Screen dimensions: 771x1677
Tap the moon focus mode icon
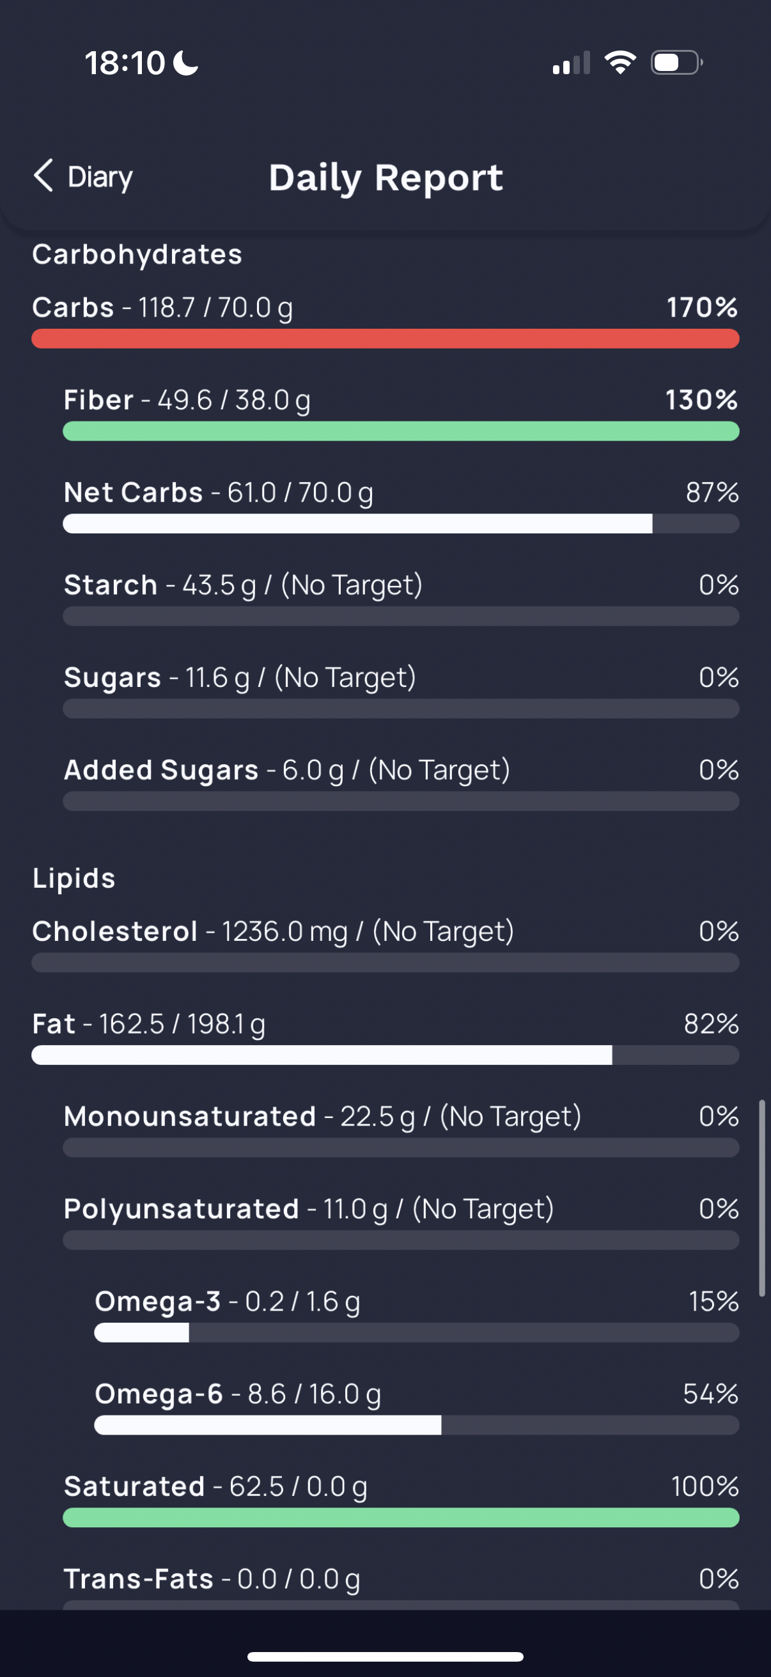186,63
